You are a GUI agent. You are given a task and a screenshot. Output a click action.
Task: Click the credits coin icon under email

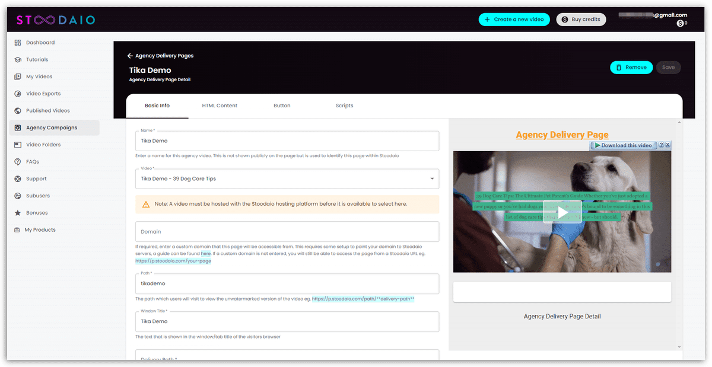tap(680, 24)
